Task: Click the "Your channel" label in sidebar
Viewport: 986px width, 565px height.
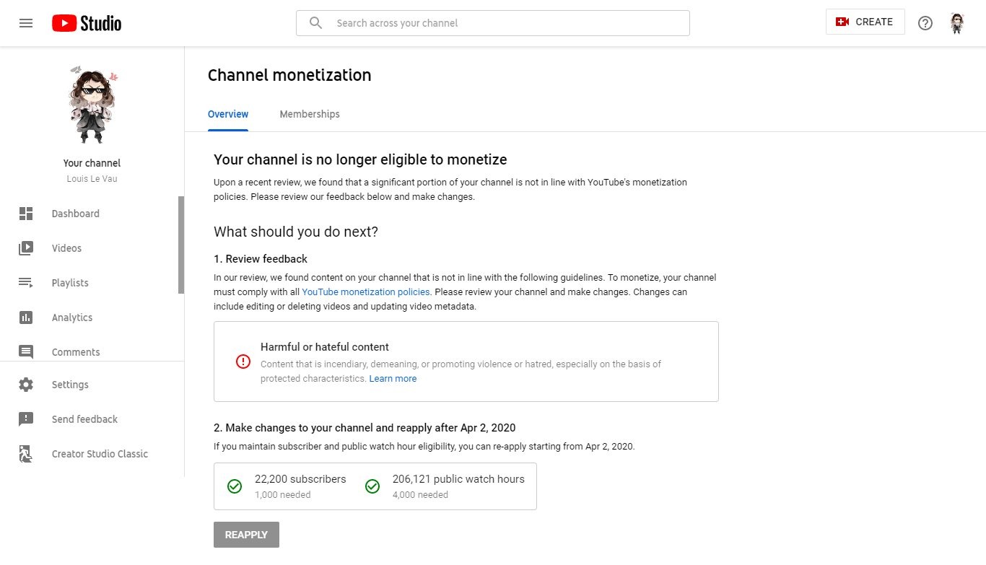Action: [92, 163]
